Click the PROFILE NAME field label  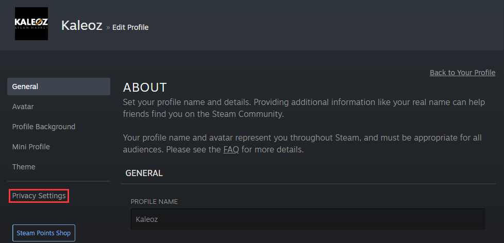coord(154,202)
